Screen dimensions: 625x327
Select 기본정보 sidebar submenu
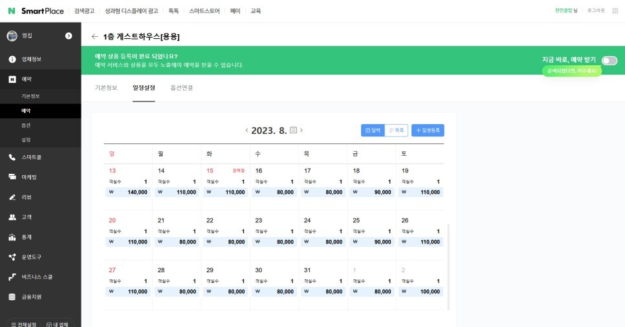pyautogui.click(x=30, y=96)
